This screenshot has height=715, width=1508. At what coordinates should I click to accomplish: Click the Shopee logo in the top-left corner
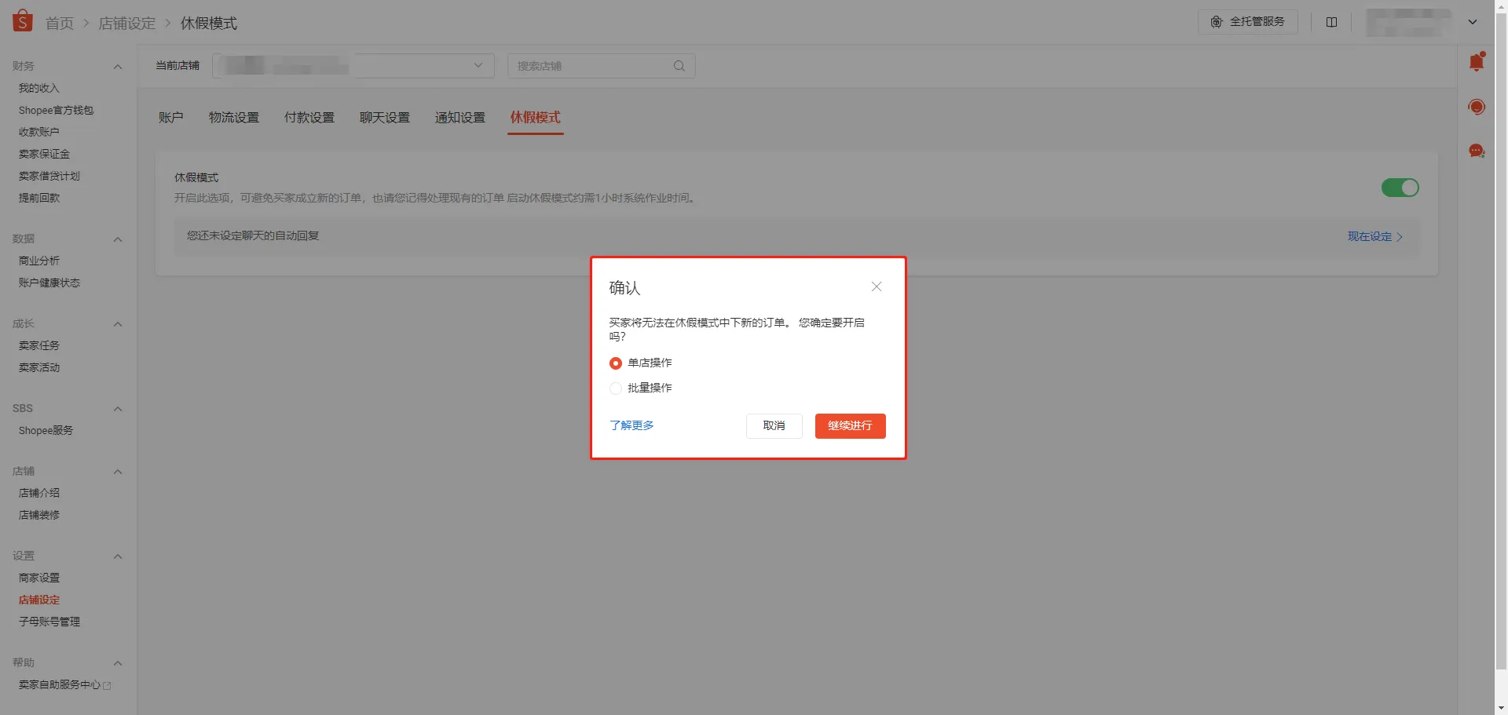click(22, 20)
